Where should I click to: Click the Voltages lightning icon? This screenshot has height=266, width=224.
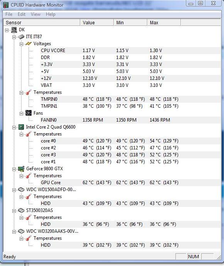tap(29, 44)
